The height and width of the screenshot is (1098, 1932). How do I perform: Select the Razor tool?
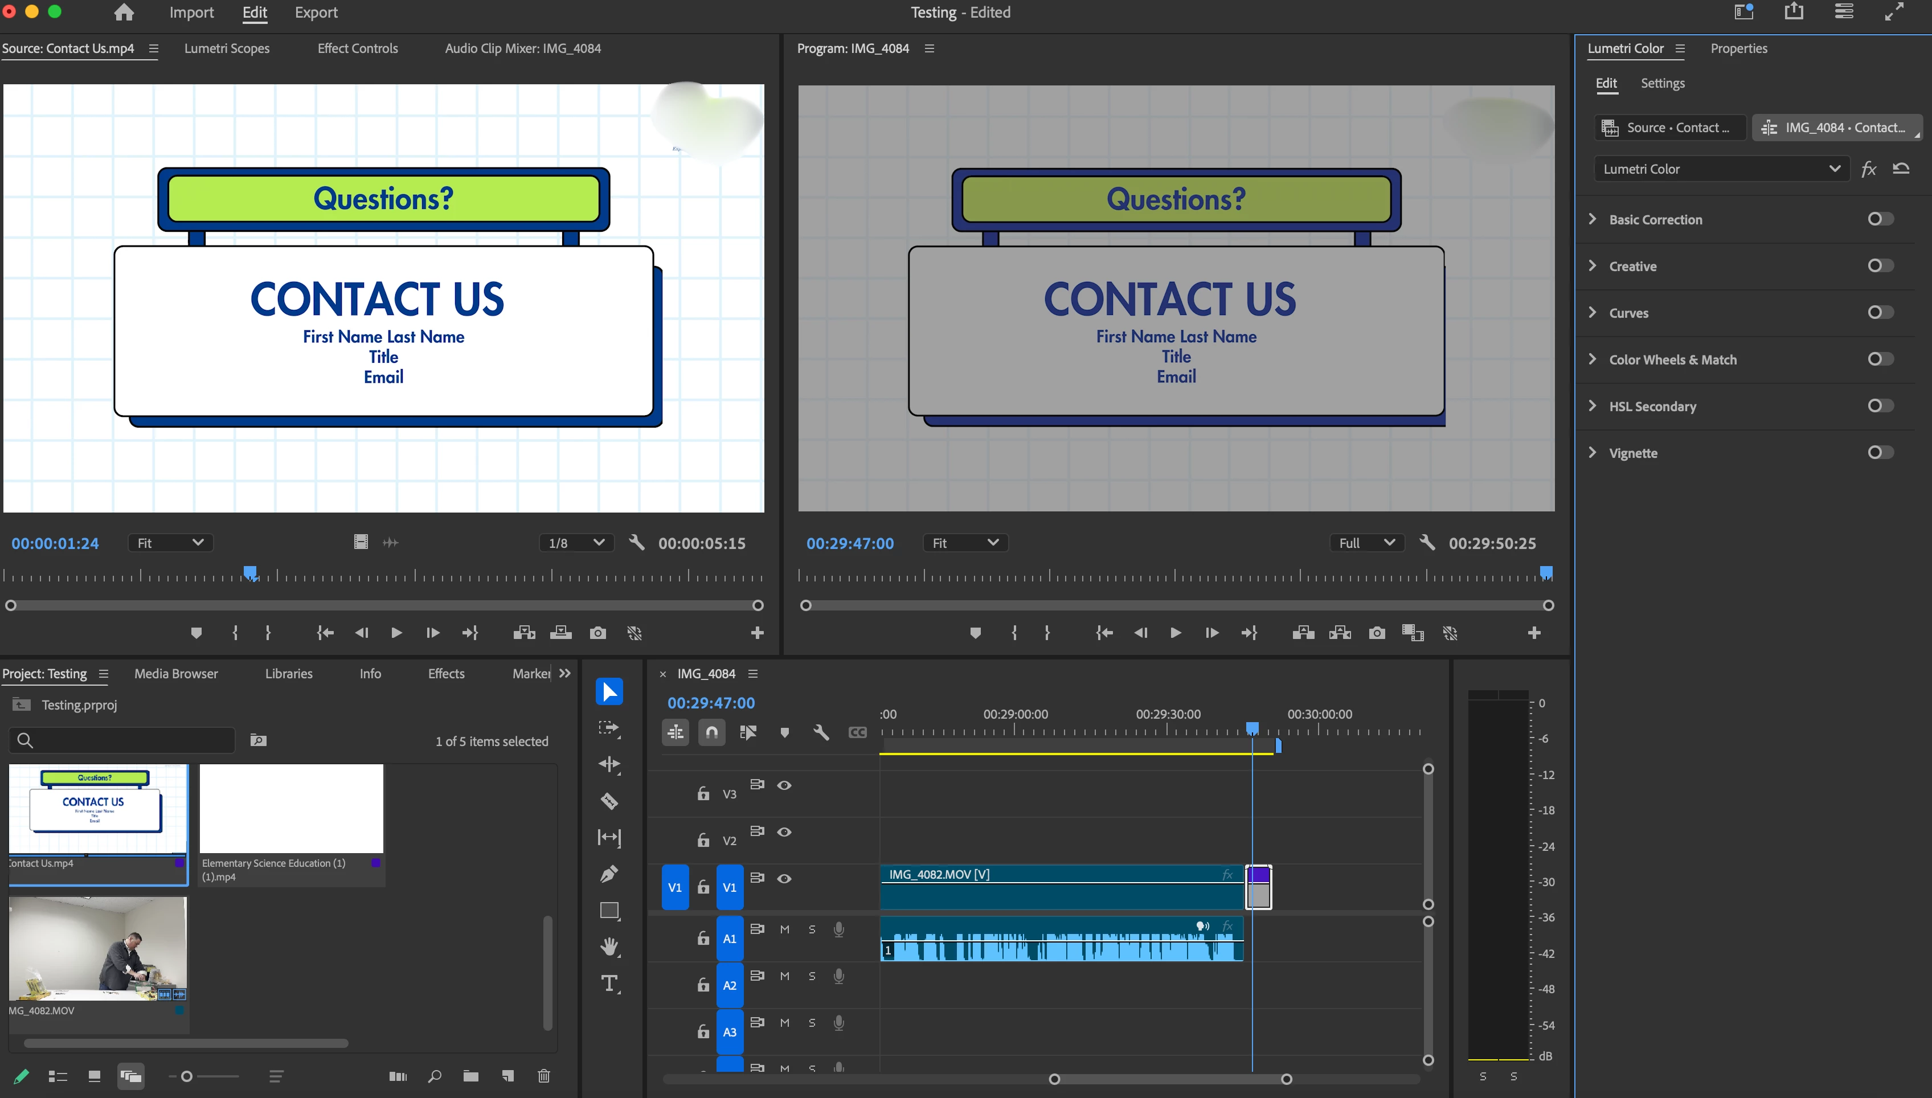pos(609,801)
